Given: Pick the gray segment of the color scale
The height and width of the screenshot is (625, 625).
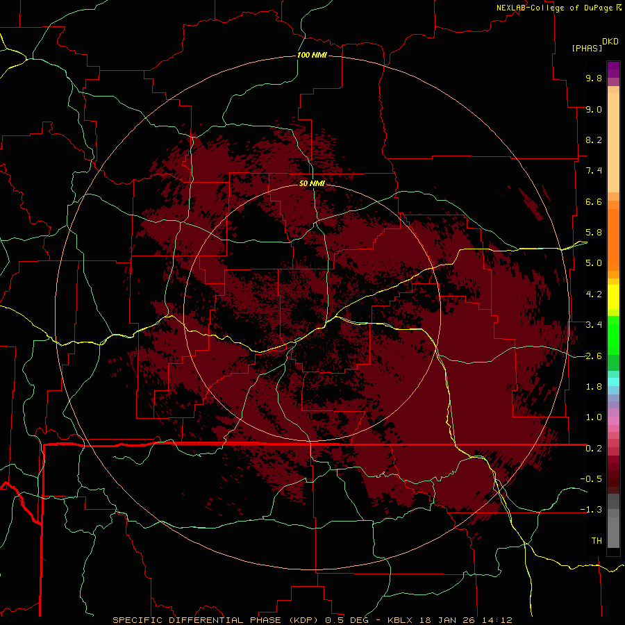Looking at the screenshot, I should (613, 520).
